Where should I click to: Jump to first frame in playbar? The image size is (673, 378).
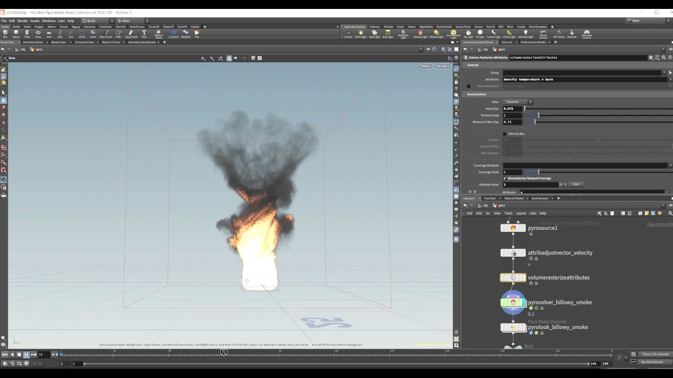[5, 355]
